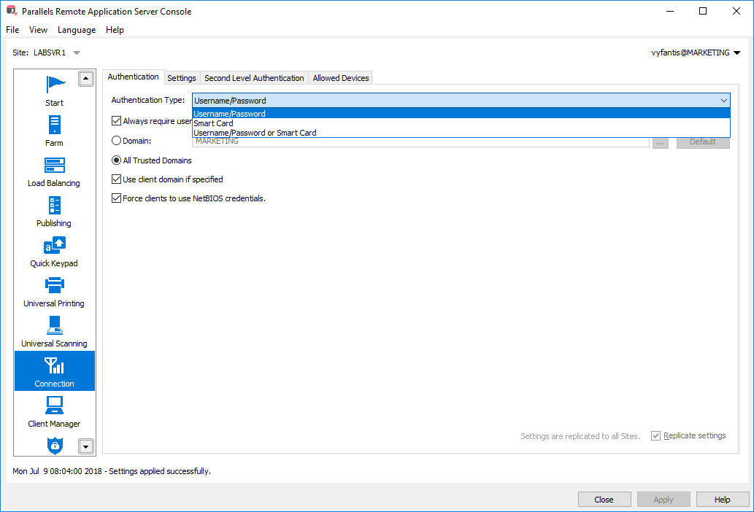Image resolution: width=754 pixels, height=512 pixels.
Task: Toggle the Replicate settings checkbox
Action: pos(656,435)
